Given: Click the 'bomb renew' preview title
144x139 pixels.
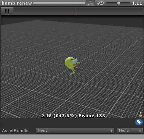Looking at the screenshot, I should click(x=17, y=3).
